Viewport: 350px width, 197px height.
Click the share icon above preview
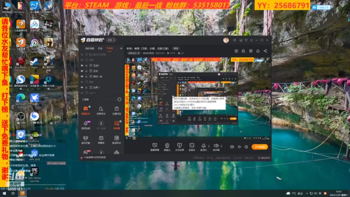pos(265,51)
